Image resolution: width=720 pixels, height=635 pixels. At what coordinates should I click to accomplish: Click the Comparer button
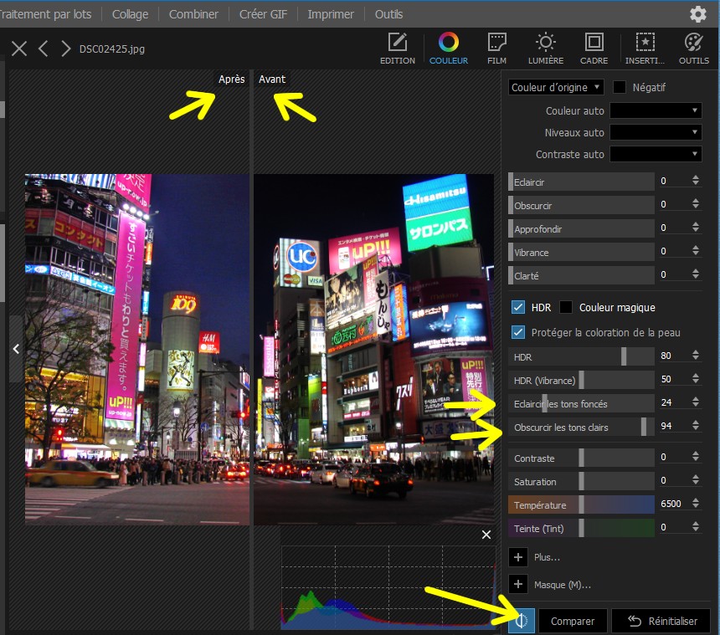[573, 621]
